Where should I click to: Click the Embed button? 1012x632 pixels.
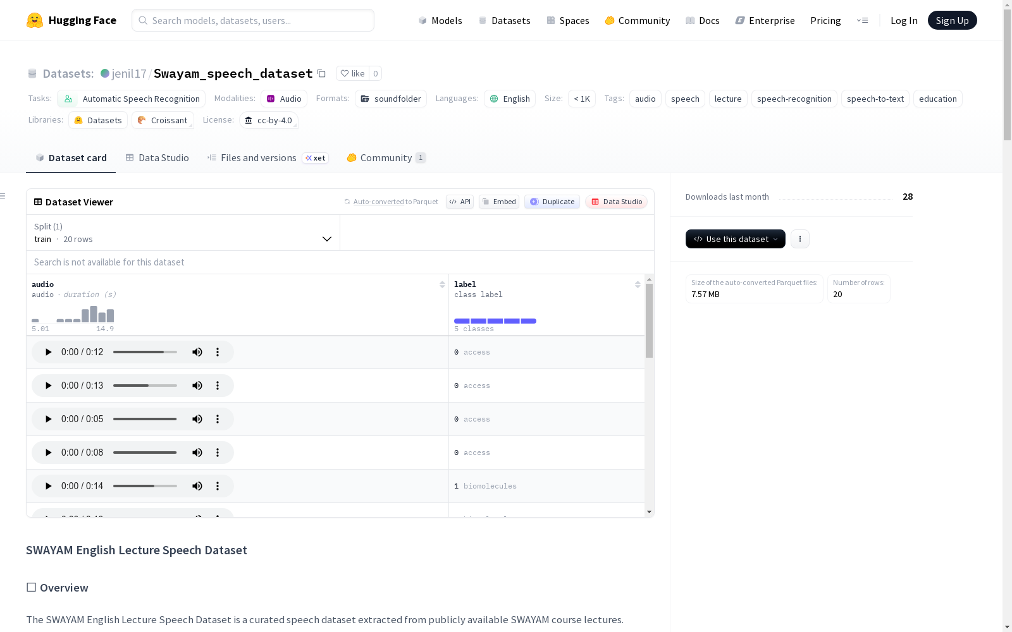499,202
